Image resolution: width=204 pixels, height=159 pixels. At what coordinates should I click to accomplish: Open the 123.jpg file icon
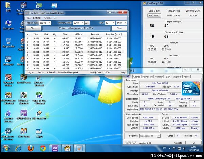(x=39, y=133)
